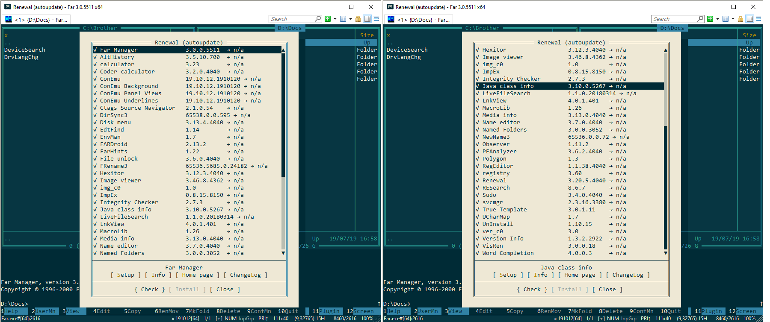The width and height of the screenshot is (770, 322).
Task: Click the ConEmu title bar icon in right window
Action: (x=390, y=7)
